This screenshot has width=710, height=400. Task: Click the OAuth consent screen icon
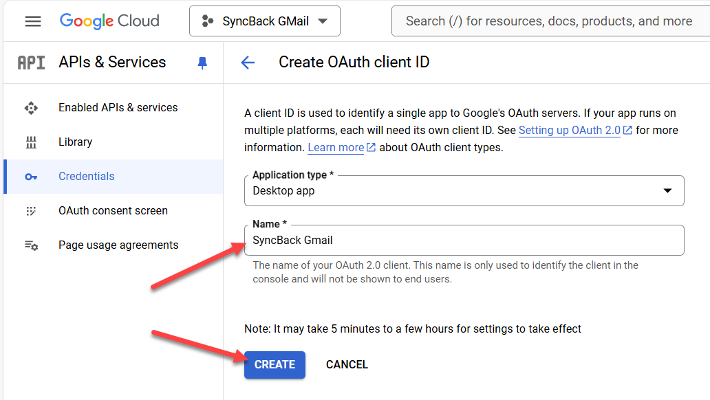31,211
